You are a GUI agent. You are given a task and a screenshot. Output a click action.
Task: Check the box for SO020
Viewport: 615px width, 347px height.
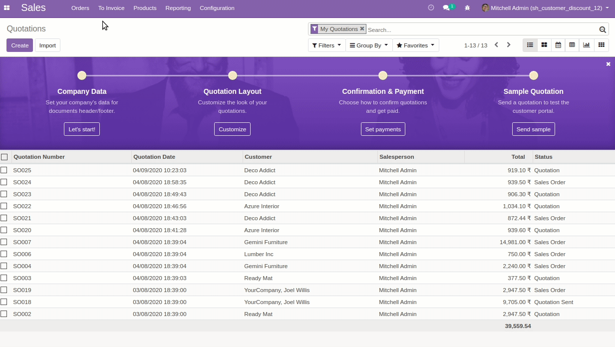4,230
